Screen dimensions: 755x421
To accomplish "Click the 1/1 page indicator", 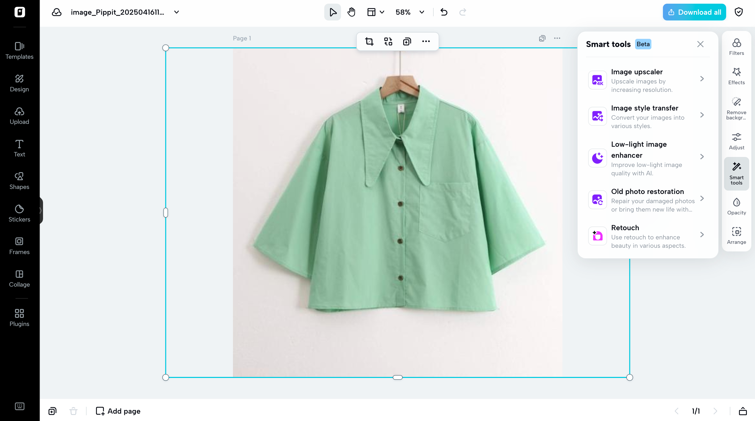I will (x=696, y=411).
